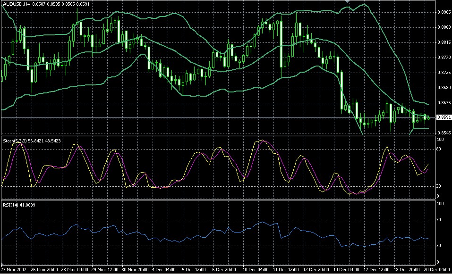
Task: Click the 11 Dec 12:00 time label
Action: (286, 270)
